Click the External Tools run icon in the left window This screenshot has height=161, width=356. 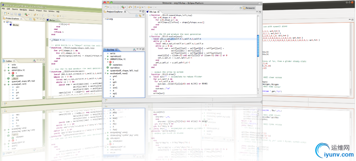(26, 14)
